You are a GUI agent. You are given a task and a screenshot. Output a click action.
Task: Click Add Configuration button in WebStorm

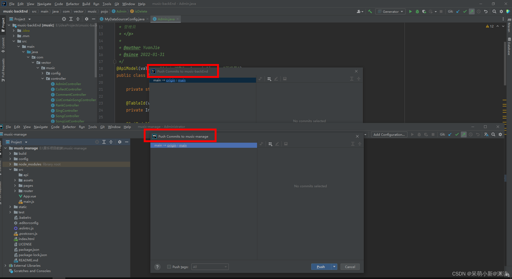[389, 134]
